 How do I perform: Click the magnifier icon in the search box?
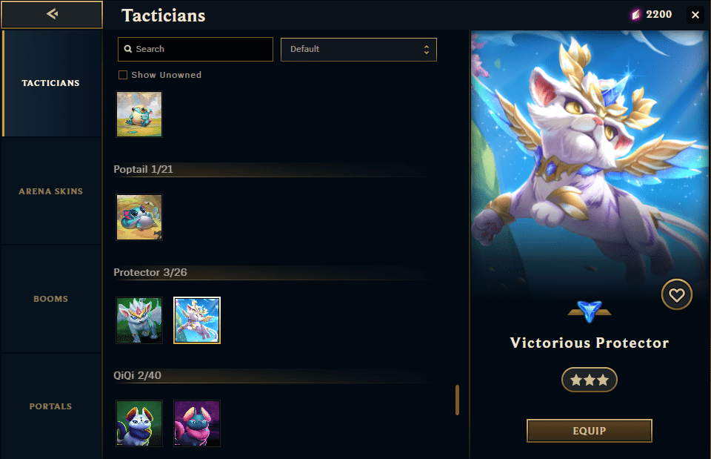128,49
